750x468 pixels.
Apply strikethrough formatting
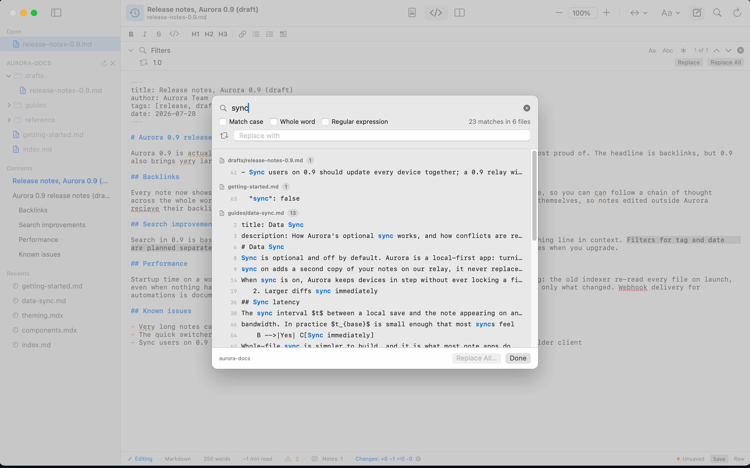click(x=159, y=34)
